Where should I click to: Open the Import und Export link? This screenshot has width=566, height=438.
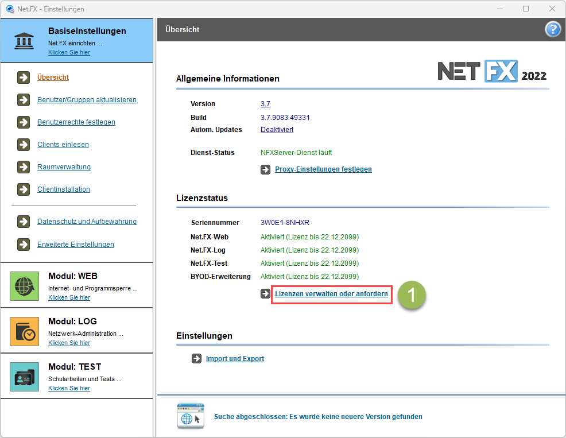pyautogui.click(x=235, y=359)
